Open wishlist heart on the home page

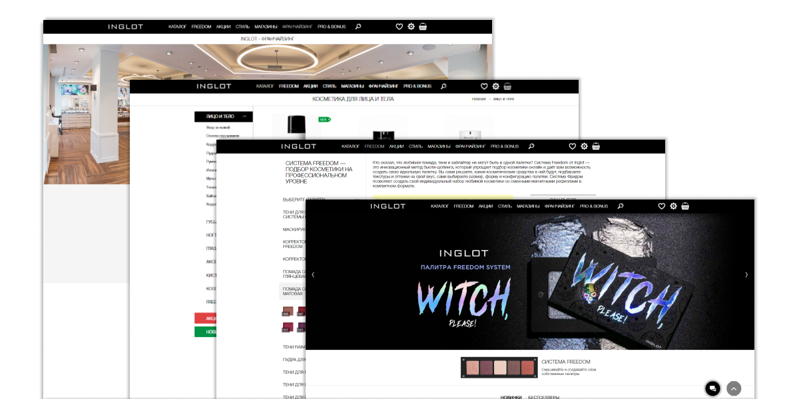[x=661, y=206]
